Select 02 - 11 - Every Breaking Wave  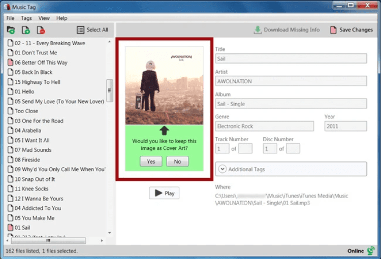pos(50,43)
